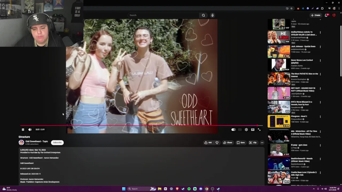342x192 pixels.
Task: Open the Create button menu
Action: pos(316,15)
